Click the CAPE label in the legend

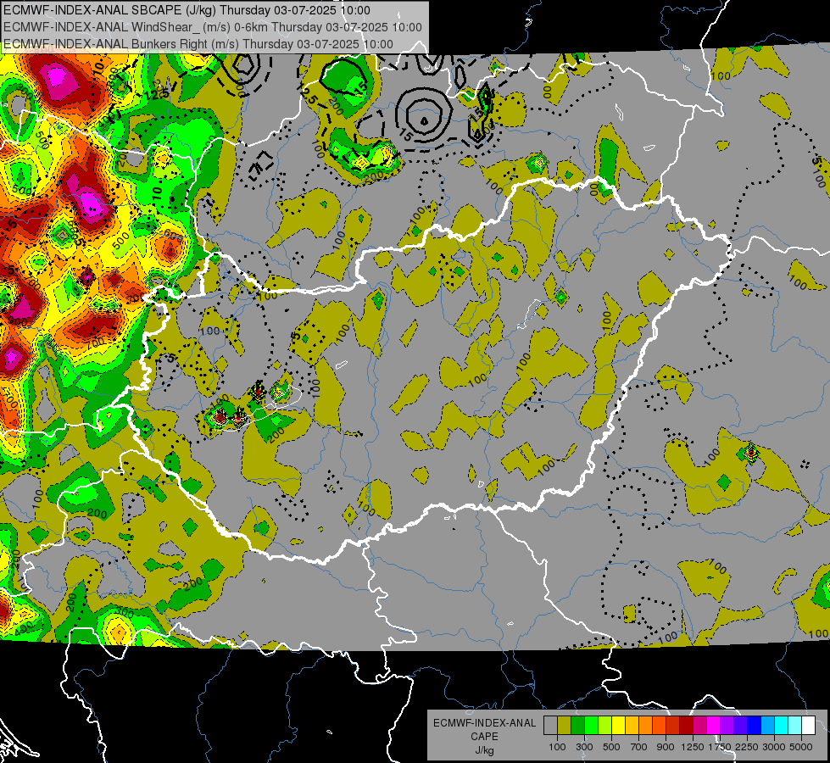[484, 737]
